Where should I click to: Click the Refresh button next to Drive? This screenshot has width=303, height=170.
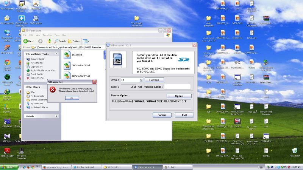[154, 80]
